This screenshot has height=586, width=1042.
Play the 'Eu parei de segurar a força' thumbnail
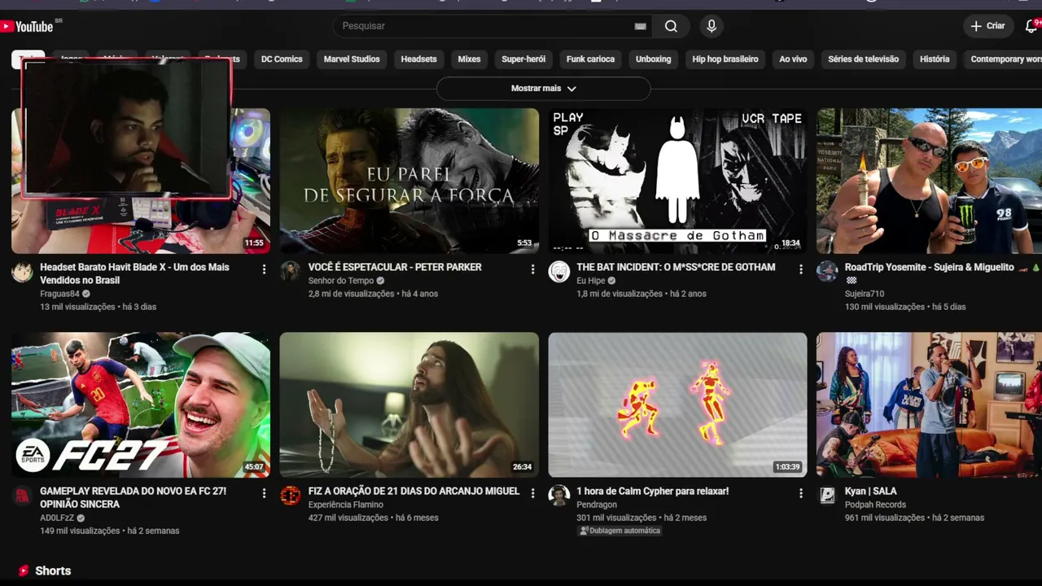coord(409,181)
